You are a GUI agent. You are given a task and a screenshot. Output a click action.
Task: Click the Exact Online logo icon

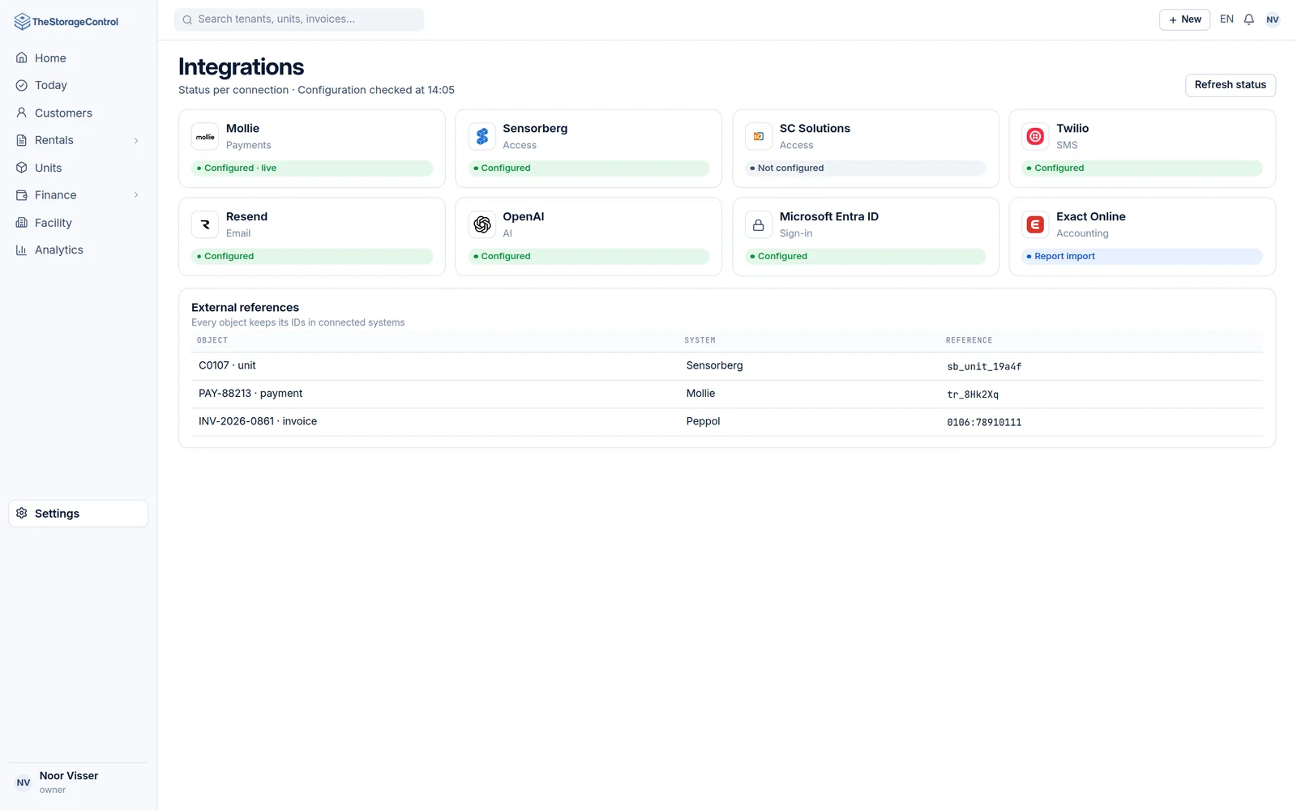tap(1035, 224)
